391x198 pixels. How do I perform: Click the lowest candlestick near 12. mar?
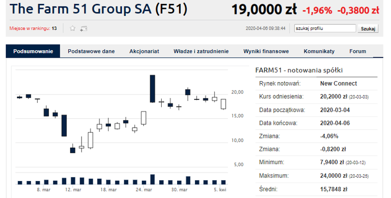coord(73,150)
